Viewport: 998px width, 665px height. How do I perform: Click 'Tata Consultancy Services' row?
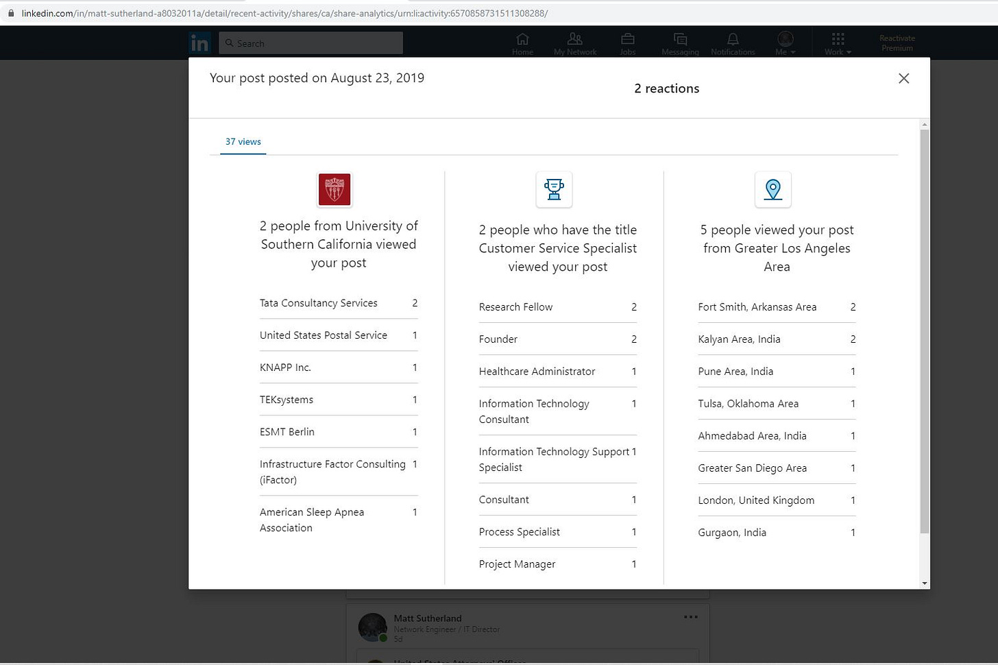pos(339,303)
